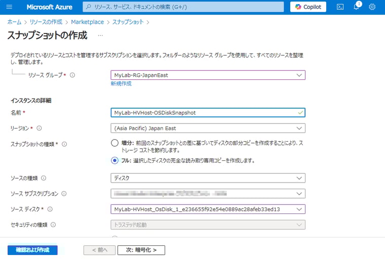Open the ソースの種類 dropdown
Image resolution: width=385 pixels, height=259 pixels.
pyautogui.click(x=208, y=178)
